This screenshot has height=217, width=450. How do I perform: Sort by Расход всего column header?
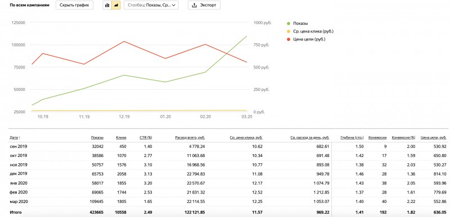pyautogui.click(x=190, y=137)
